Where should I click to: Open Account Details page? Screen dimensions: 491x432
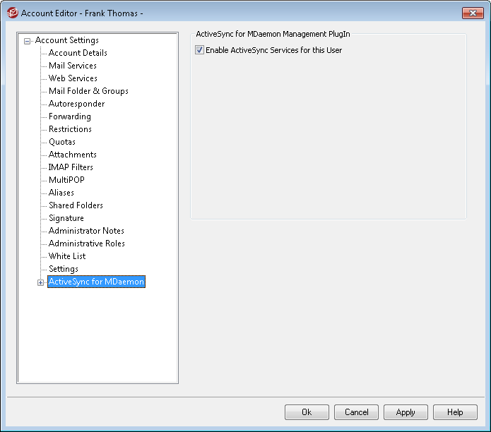click(x=78, y=53)
